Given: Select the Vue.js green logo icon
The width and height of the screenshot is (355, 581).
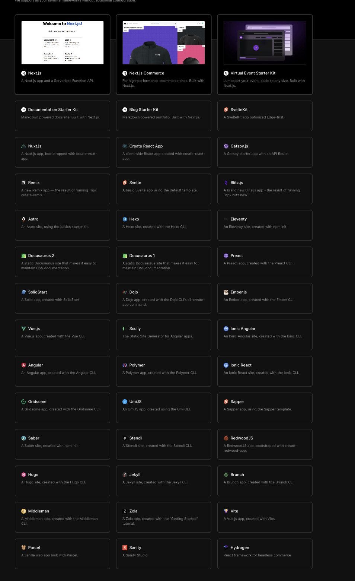Looking at the screenshot, I should pyautogui.click(x=23, y=328).
